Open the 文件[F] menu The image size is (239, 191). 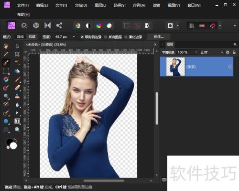click(x=23, y=5)
